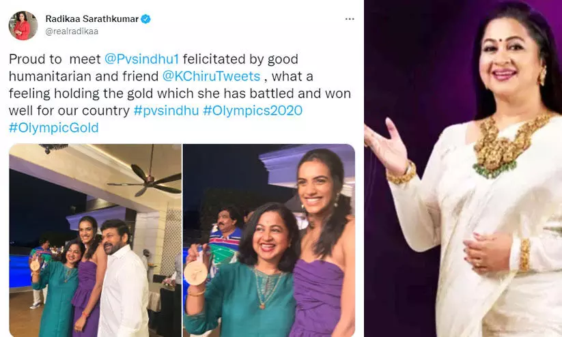Viewport: 562px width, 337px height.
Task: Click the medal held up in right photo
Action: (195, 272)
